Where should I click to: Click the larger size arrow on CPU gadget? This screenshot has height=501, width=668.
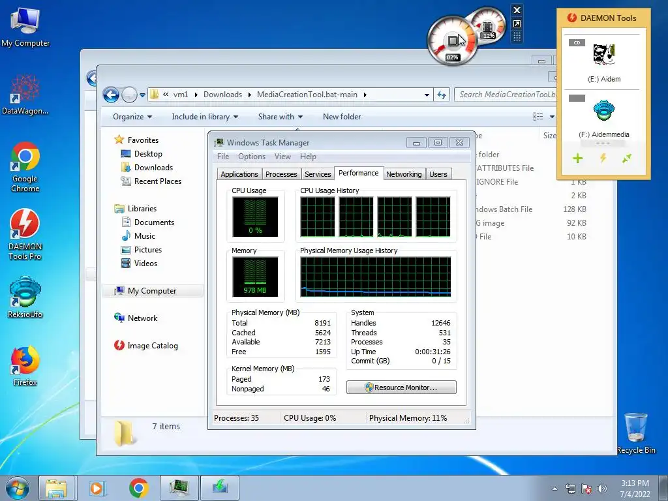click(517, 24)
